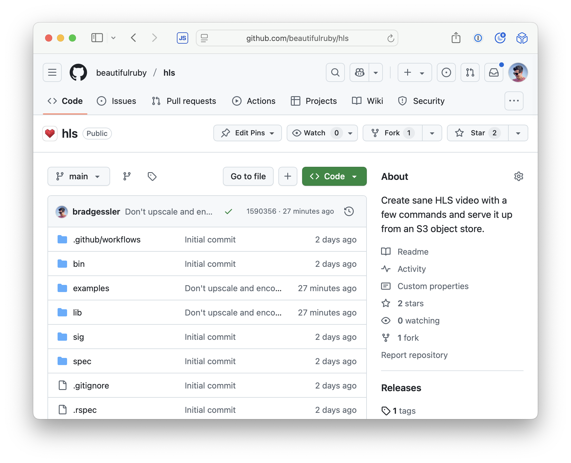The width and height of the screenshot is (571, 463).
Task: Open GitHub hamburger navigation menu
Action: [52, 72]
